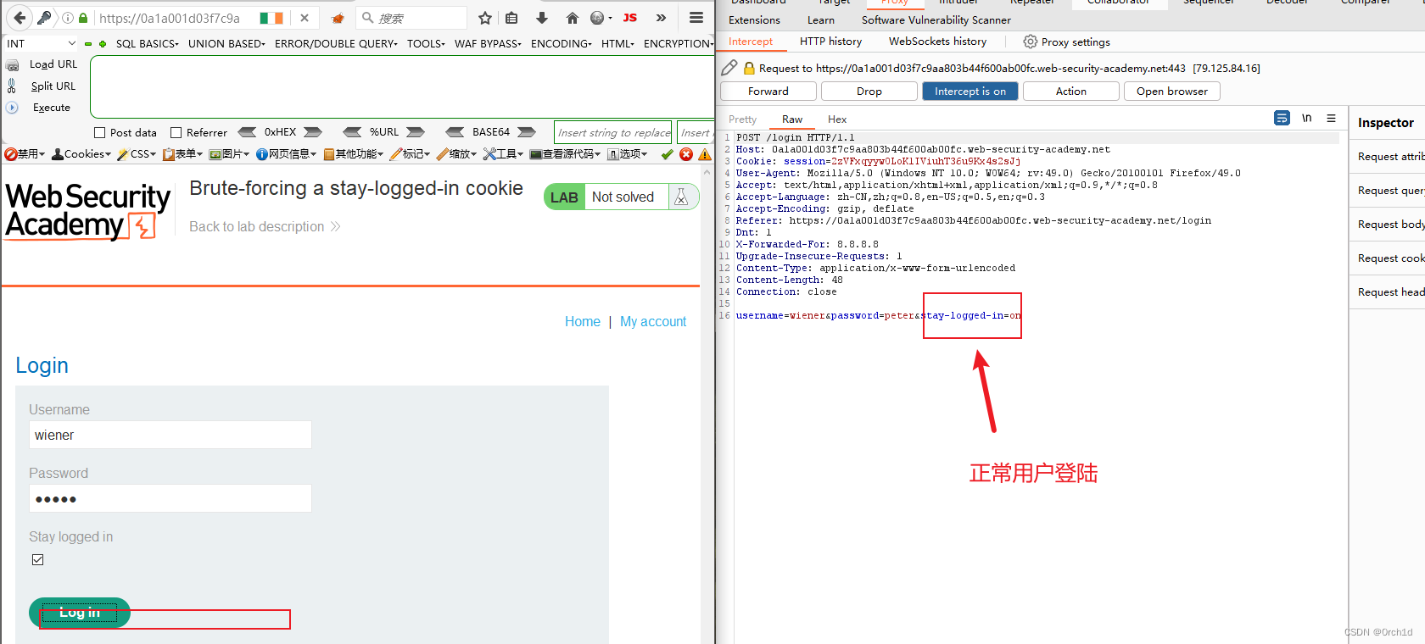Viewport: 1425px width, 644px height.
Task: Enable the Referrer checkbox
Action: point(176,133)
